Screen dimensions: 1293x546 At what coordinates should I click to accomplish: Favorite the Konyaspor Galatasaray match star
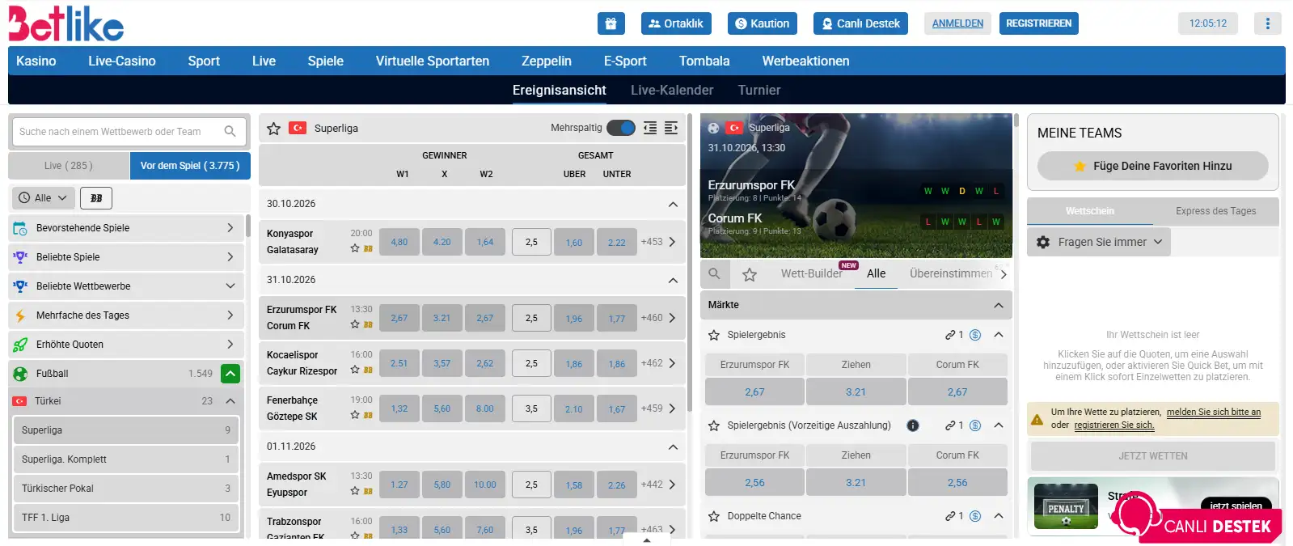click(x=355, y=248)
